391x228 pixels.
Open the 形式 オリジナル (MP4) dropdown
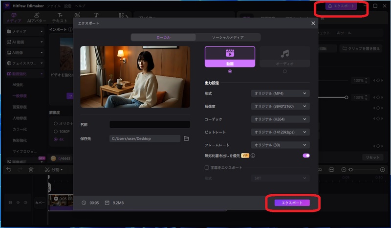(280, 93)
